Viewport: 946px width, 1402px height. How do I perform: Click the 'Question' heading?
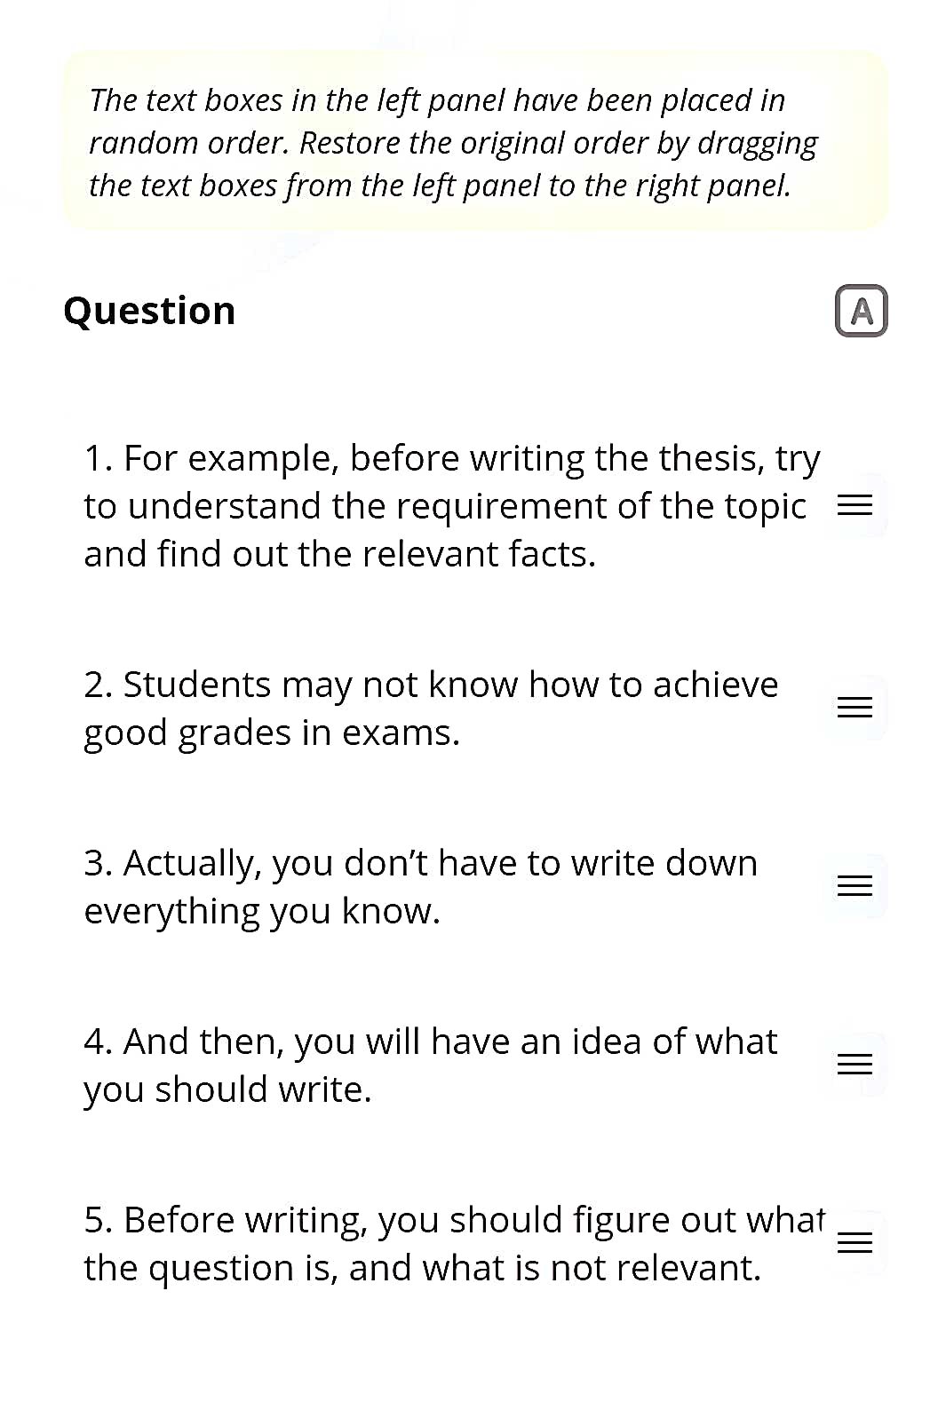149,311
